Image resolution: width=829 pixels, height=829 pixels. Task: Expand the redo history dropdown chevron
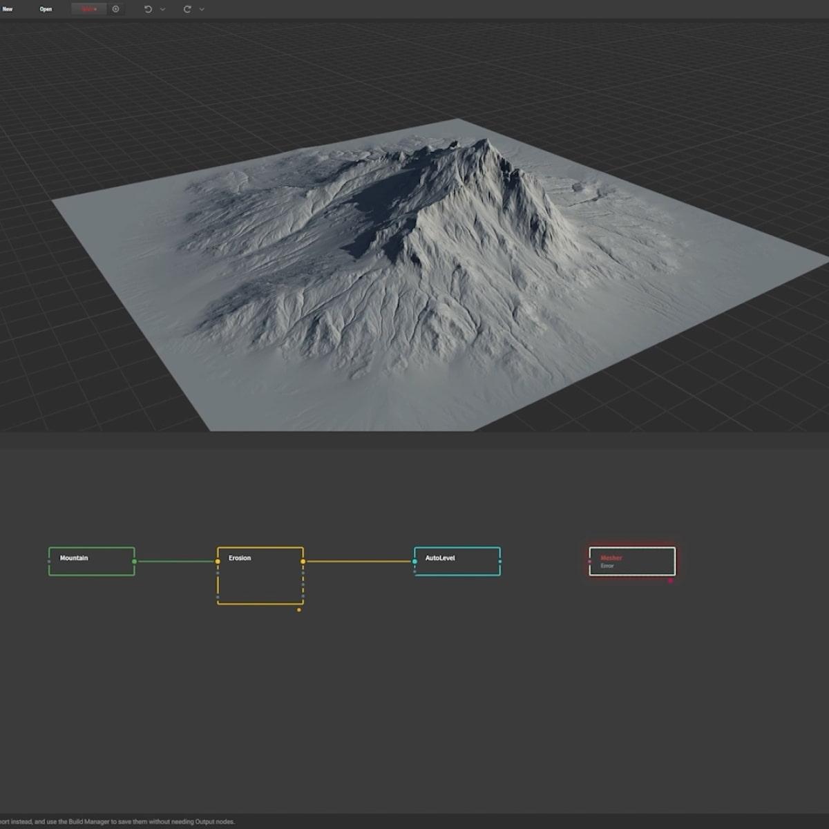point(202,9)
